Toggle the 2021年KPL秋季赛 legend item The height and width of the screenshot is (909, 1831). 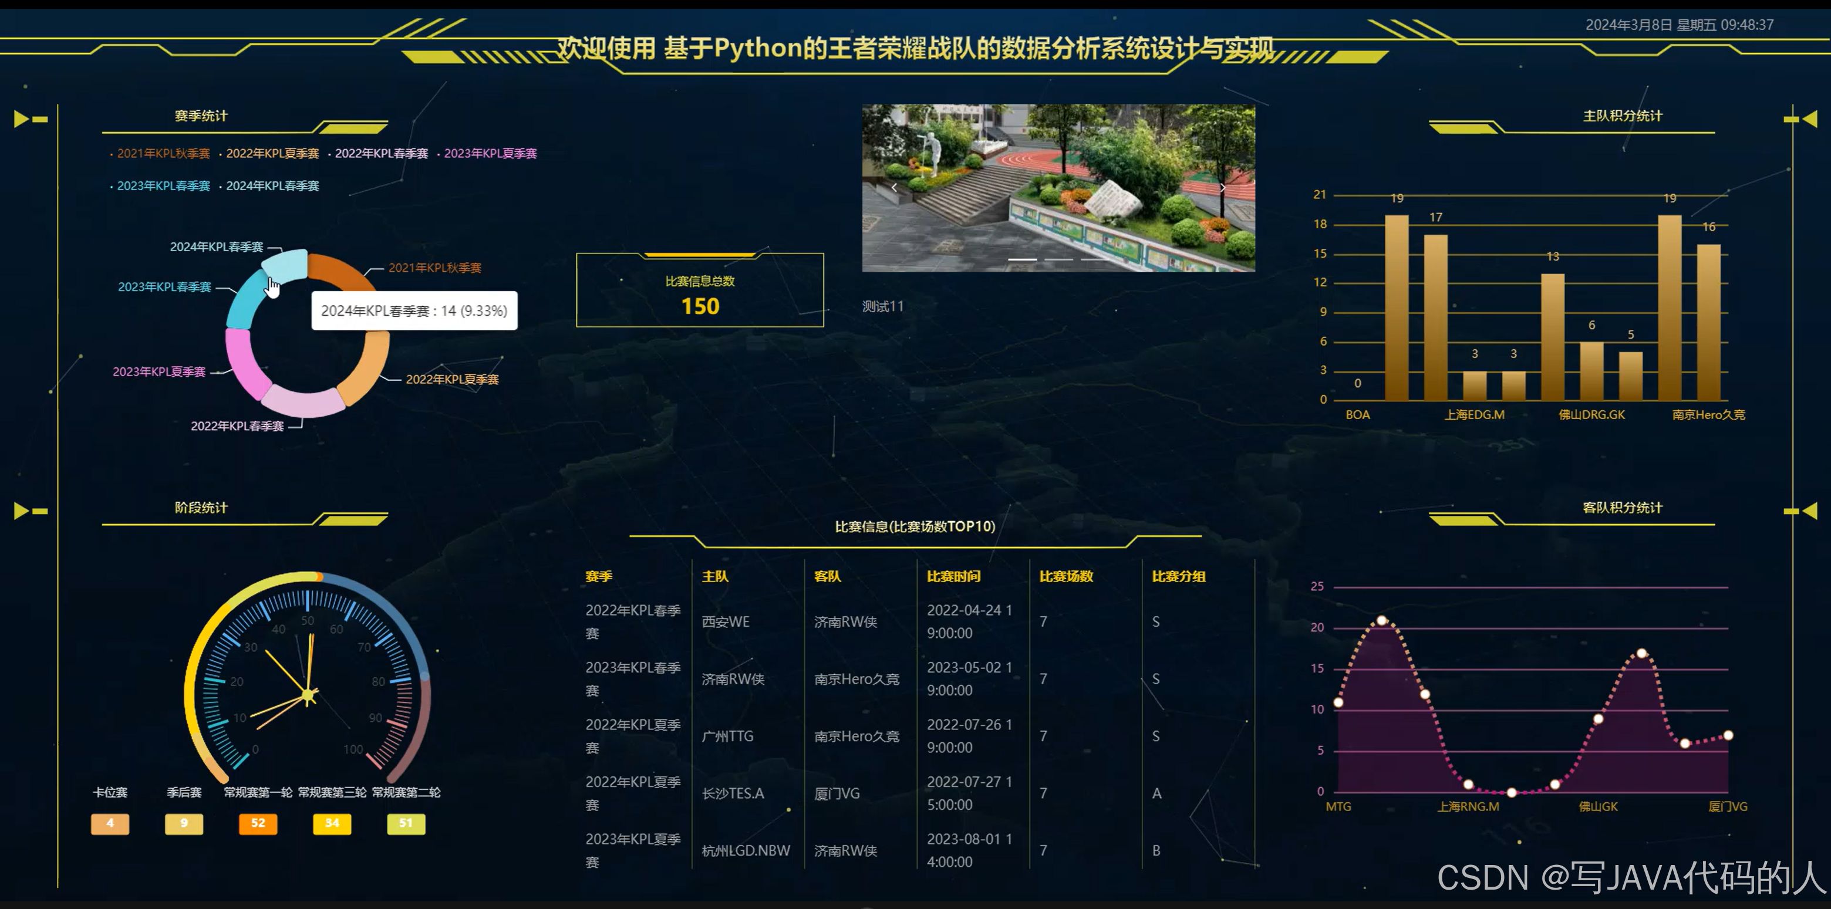click(x=164, y=154)
